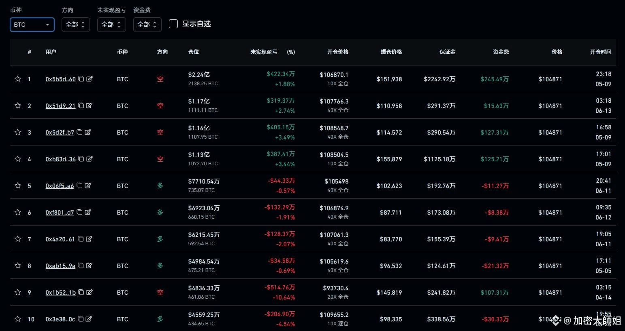
Task: Select liquidation price $151,938
Action: [389, 79]
